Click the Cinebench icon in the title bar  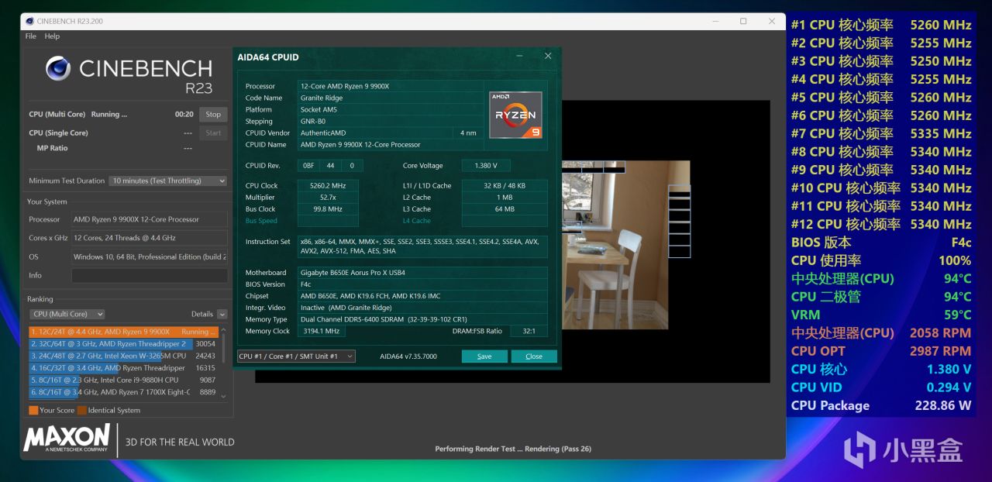(29, 21)
